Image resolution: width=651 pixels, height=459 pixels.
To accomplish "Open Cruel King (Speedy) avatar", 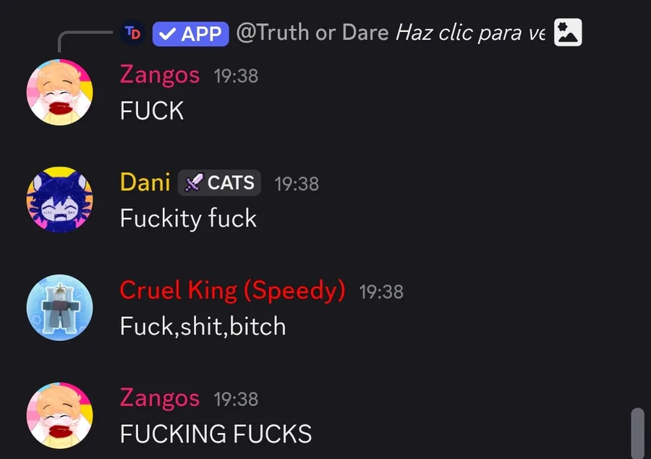I will coord(60,308).
